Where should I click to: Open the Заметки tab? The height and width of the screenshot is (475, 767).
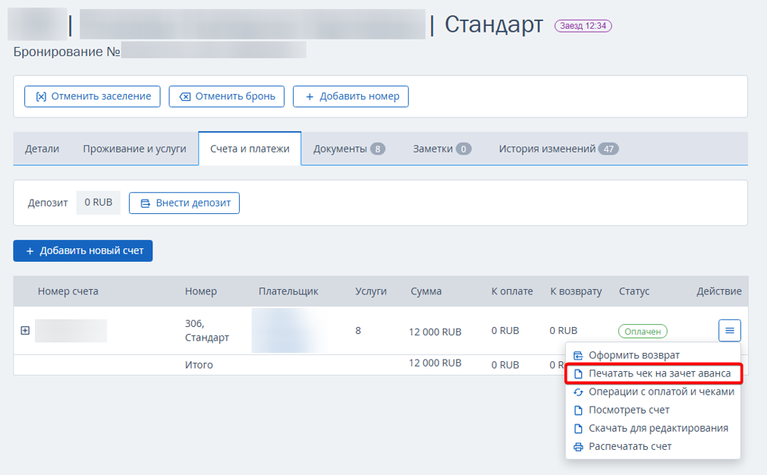click(442, 149)
